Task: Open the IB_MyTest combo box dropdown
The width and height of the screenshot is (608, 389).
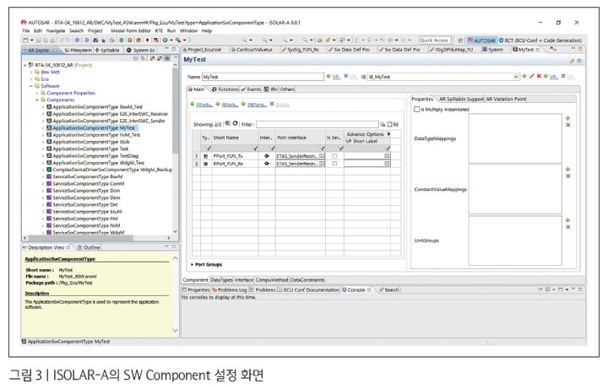Action: (x=516, y=77)
